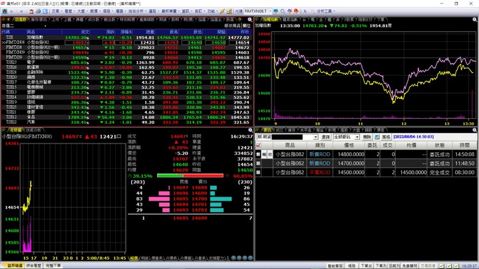Check the box for the 14800.0000 order row
The width and height of the screenshot is (479, 269).
[x=258, y=154]
